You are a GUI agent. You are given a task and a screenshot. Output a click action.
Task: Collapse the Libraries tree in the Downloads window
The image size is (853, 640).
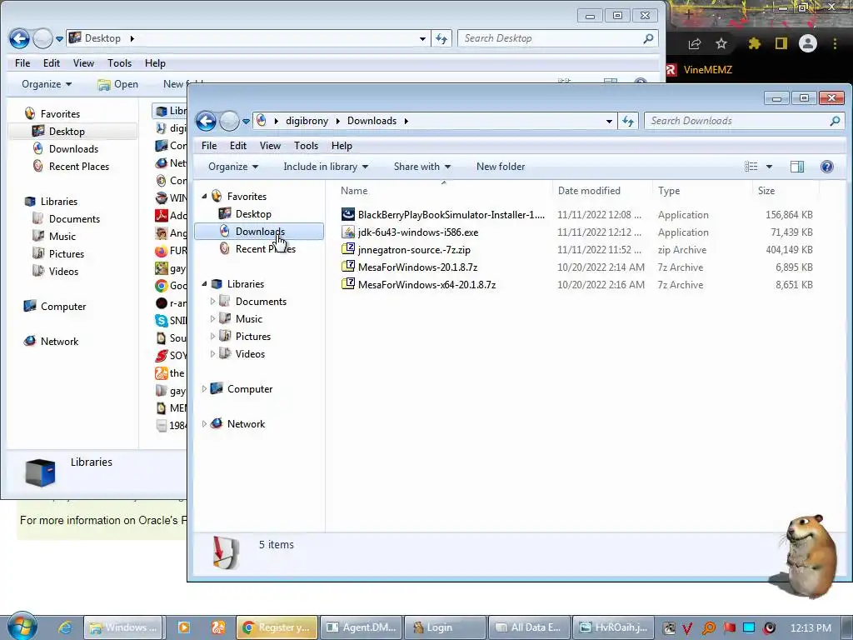pos(205,283)
